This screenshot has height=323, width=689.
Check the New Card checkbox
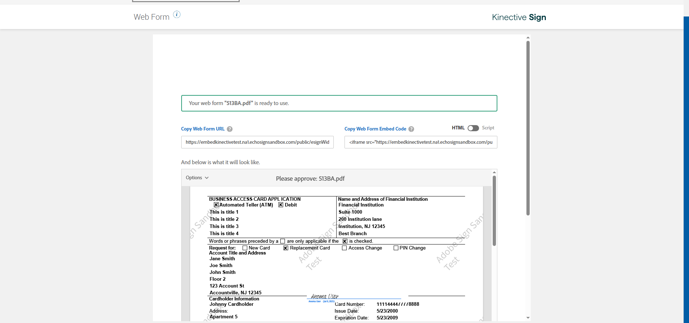[245, 248]
